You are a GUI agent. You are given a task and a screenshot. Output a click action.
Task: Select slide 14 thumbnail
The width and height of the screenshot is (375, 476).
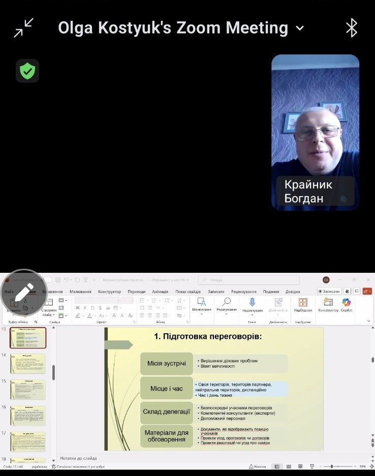click(28, 364)
